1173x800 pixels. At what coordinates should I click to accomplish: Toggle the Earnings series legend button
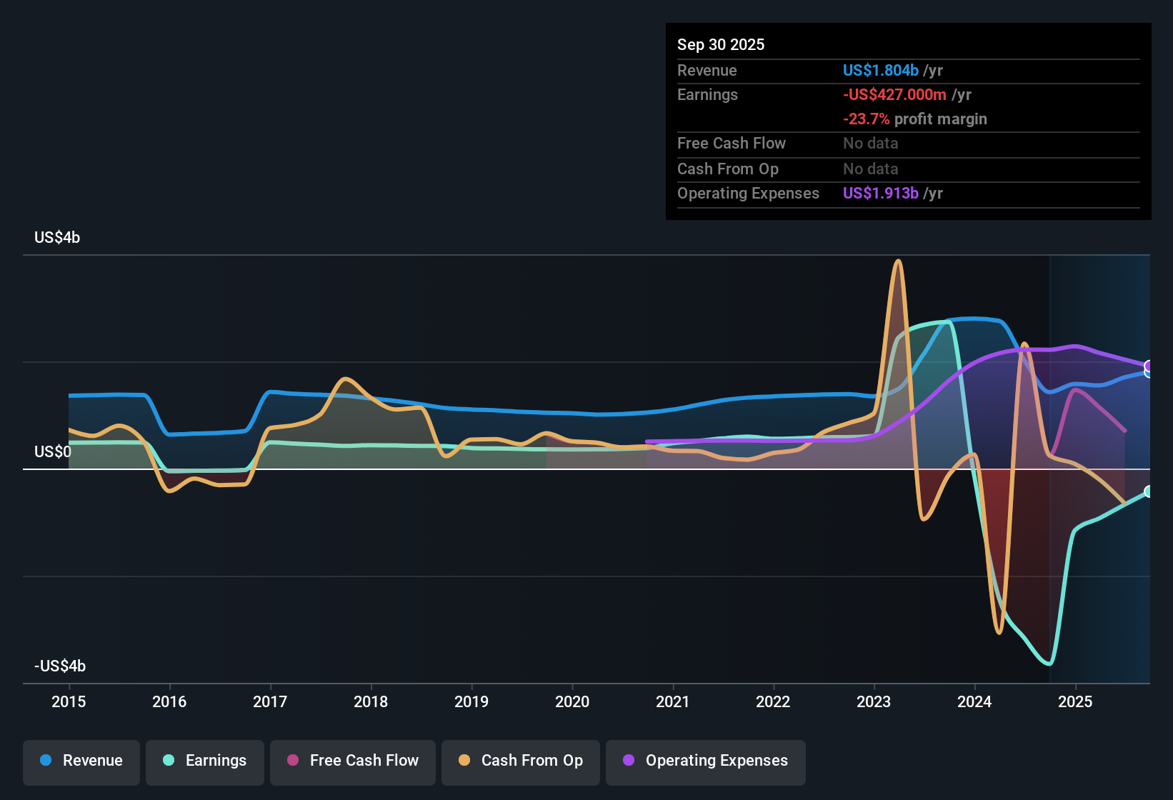coord(205,761)
